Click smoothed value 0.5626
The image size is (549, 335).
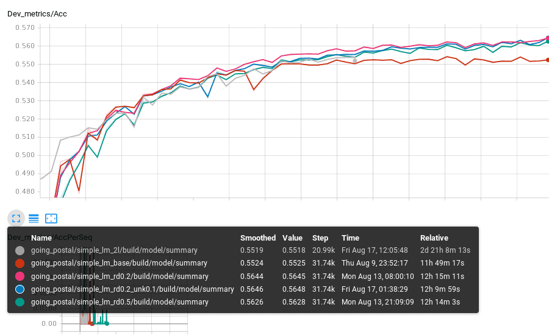coord(252,302)
